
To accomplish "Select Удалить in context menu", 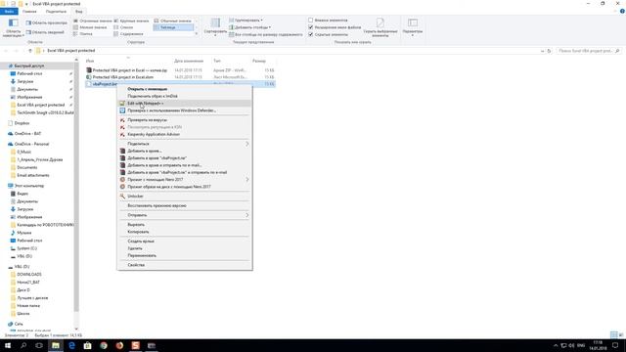I will (x=185, y=248).
